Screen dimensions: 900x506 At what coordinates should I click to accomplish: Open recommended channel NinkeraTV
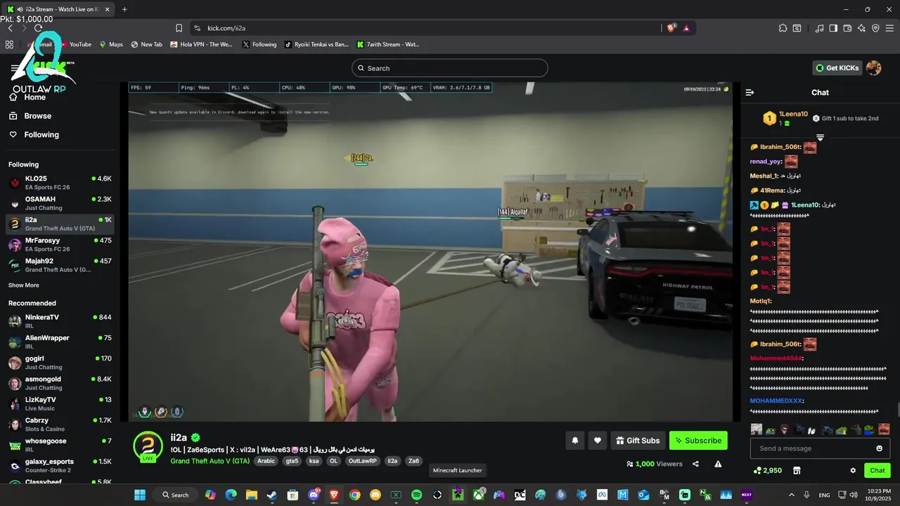coord(60,321)
